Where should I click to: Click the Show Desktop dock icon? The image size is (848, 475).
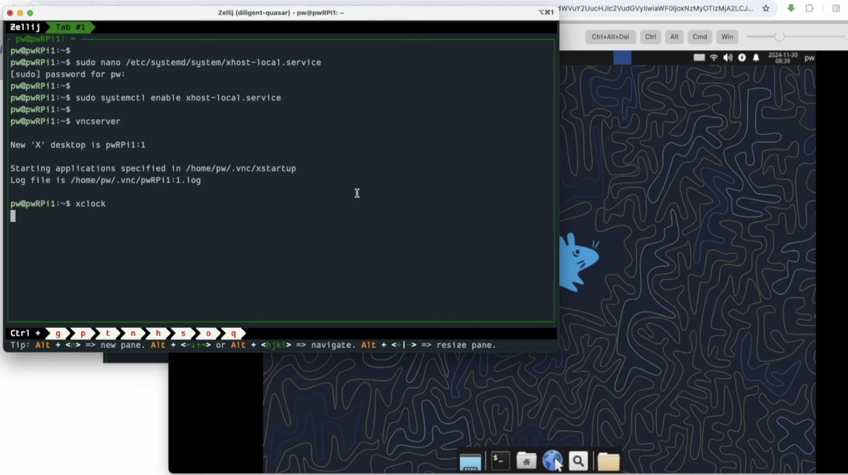pyautogui.click(x=470, y=462)
